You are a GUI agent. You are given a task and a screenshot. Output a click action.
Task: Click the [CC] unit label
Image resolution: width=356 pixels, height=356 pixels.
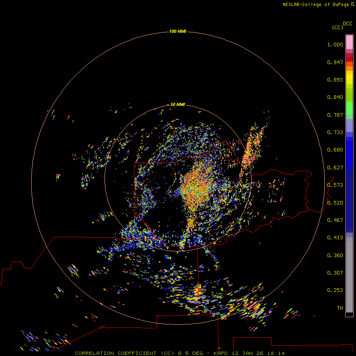click(x=337, y=27)
